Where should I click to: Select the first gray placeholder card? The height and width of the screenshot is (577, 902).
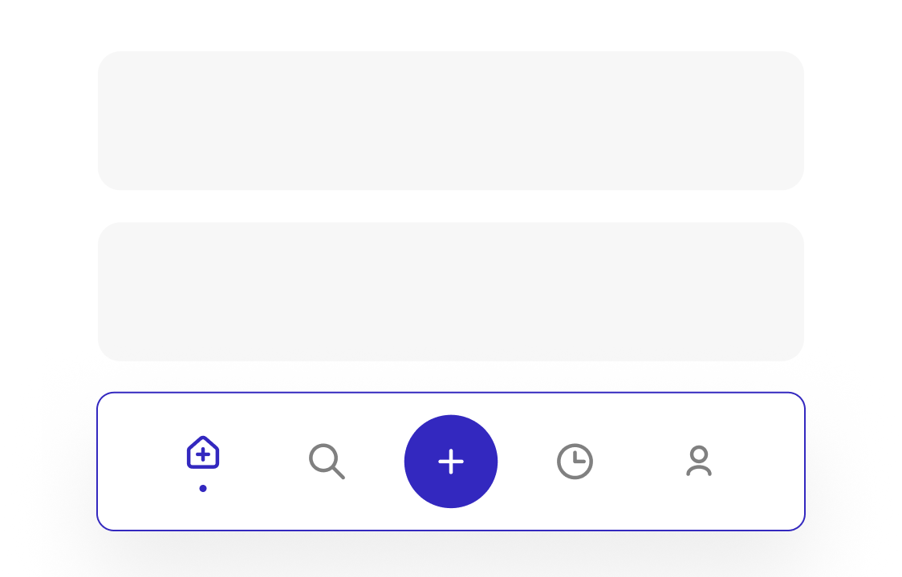[x=451, y=121]
